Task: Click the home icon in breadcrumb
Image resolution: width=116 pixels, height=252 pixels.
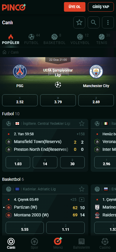Action: pos(4,52)
